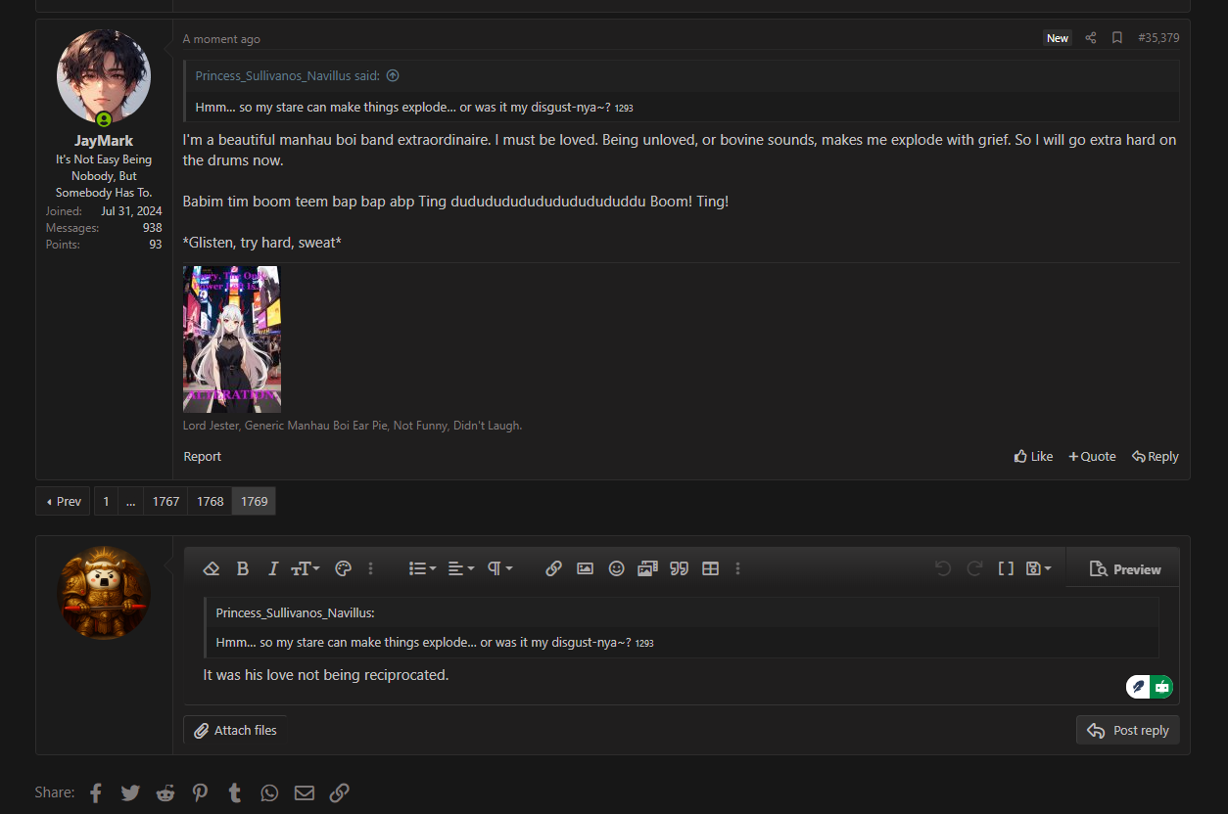Open the smilies emoji picker
The image size is (1228, 814).
(x=616, y=568)
